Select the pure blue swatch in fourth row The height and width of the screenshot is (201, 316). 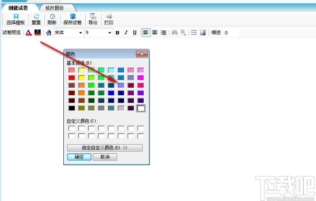111,93
